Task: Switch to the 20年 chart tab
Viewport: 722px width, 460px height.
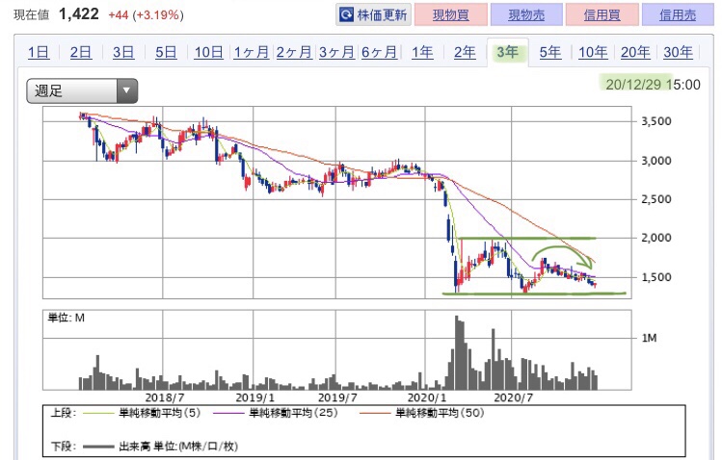Action: pyautogui.click(x=635, y=52)
